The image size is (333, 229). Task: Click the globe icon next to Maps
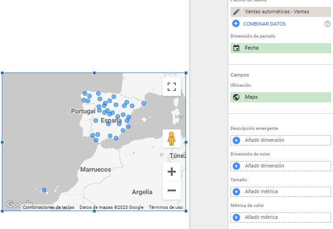[x=236, y=97]
